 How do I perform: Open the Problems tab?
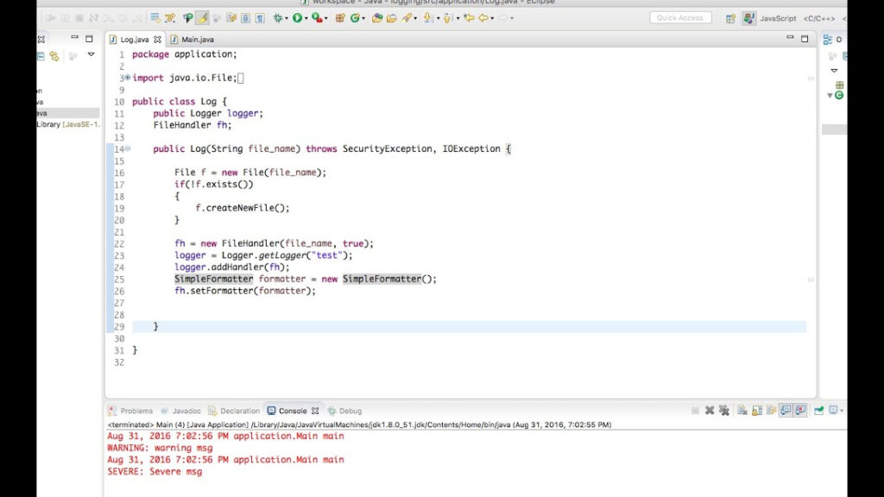pyautogui.click(x=131, y=411)
